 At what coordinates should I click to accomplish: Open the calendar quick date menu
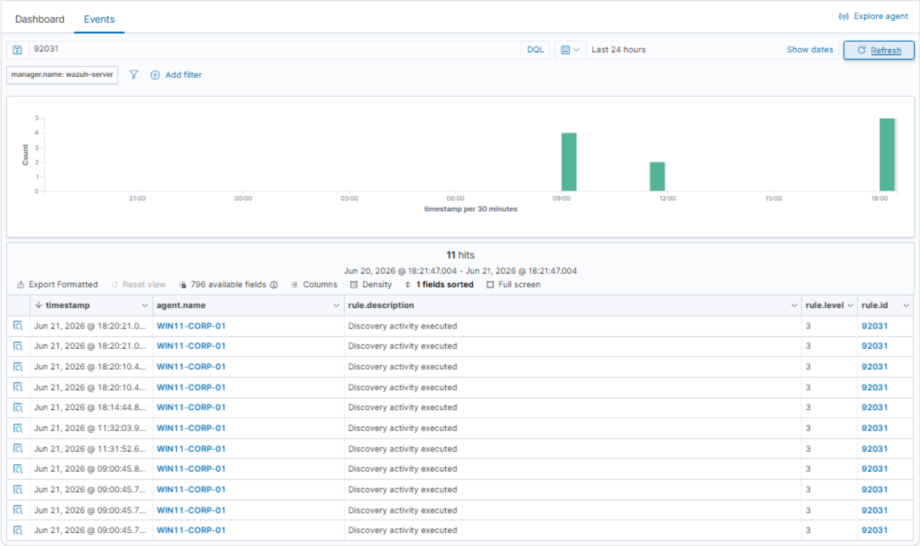tap(570, 50)
